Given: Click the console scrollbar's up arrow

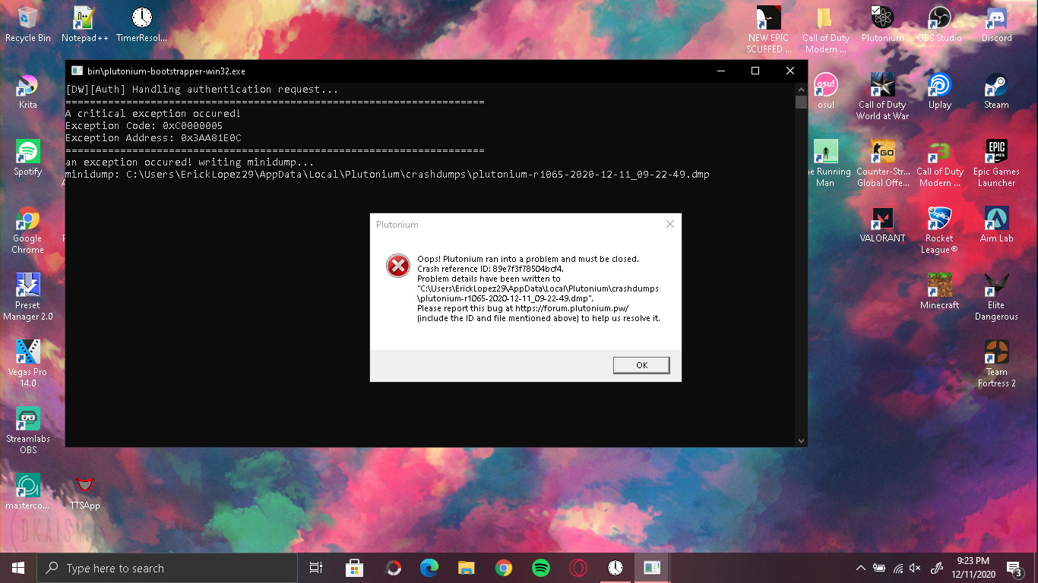Looking at the screenshot, I should point(801,89).
